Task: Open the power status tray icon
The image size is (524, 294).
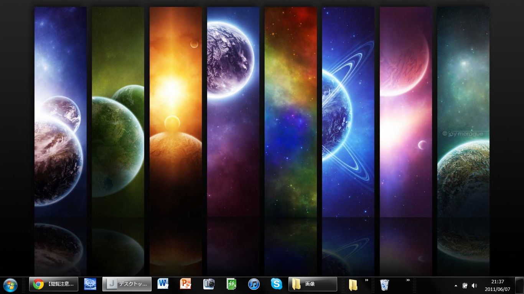Action: click(x=465, y=286)
